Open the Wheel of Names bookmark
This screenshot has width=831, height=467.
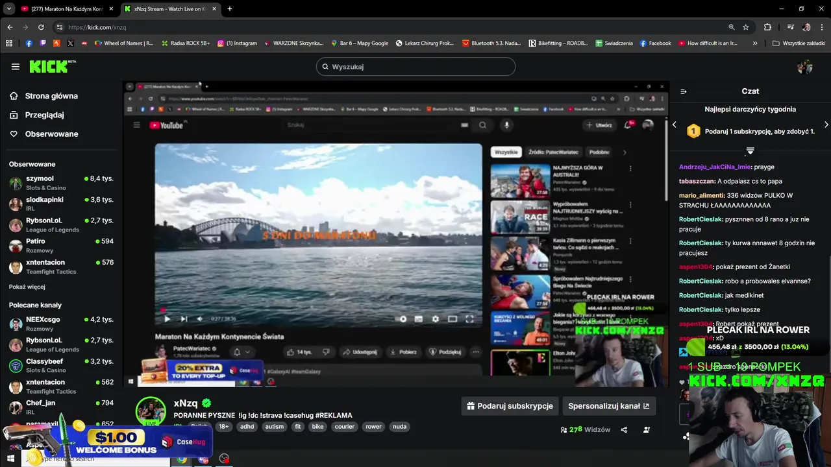pyautogui.click(x=124, y=43)
